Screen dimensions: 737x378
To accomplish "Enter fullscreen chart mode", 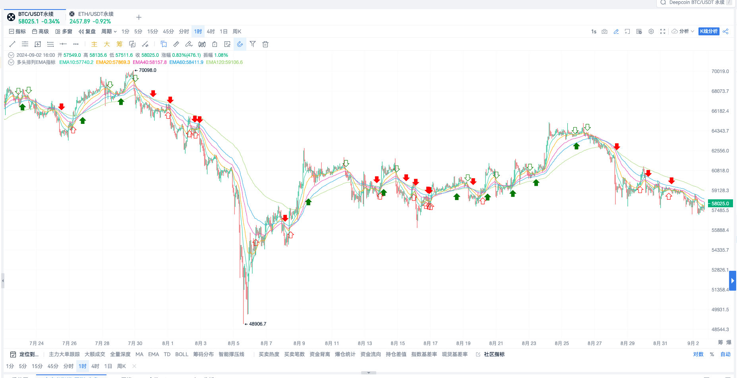I will click(x=663, y=31).
